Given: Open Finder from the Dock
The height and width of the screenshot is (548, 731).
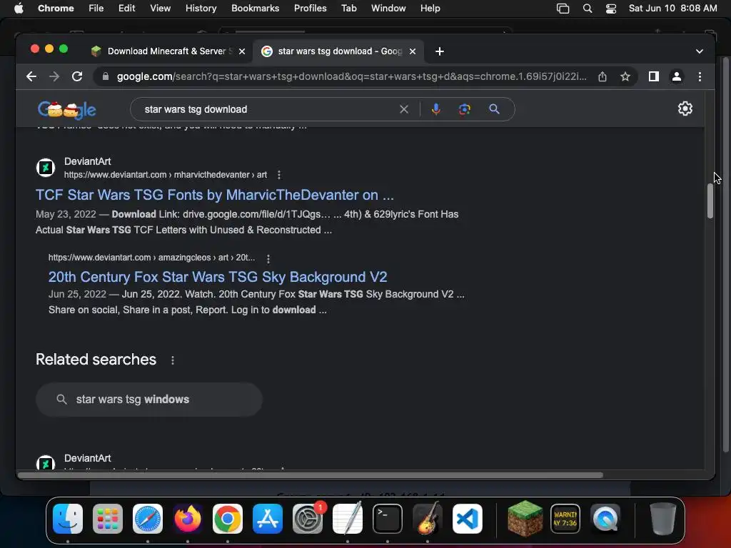Looking at the screenshot, I should click(68, 519).
